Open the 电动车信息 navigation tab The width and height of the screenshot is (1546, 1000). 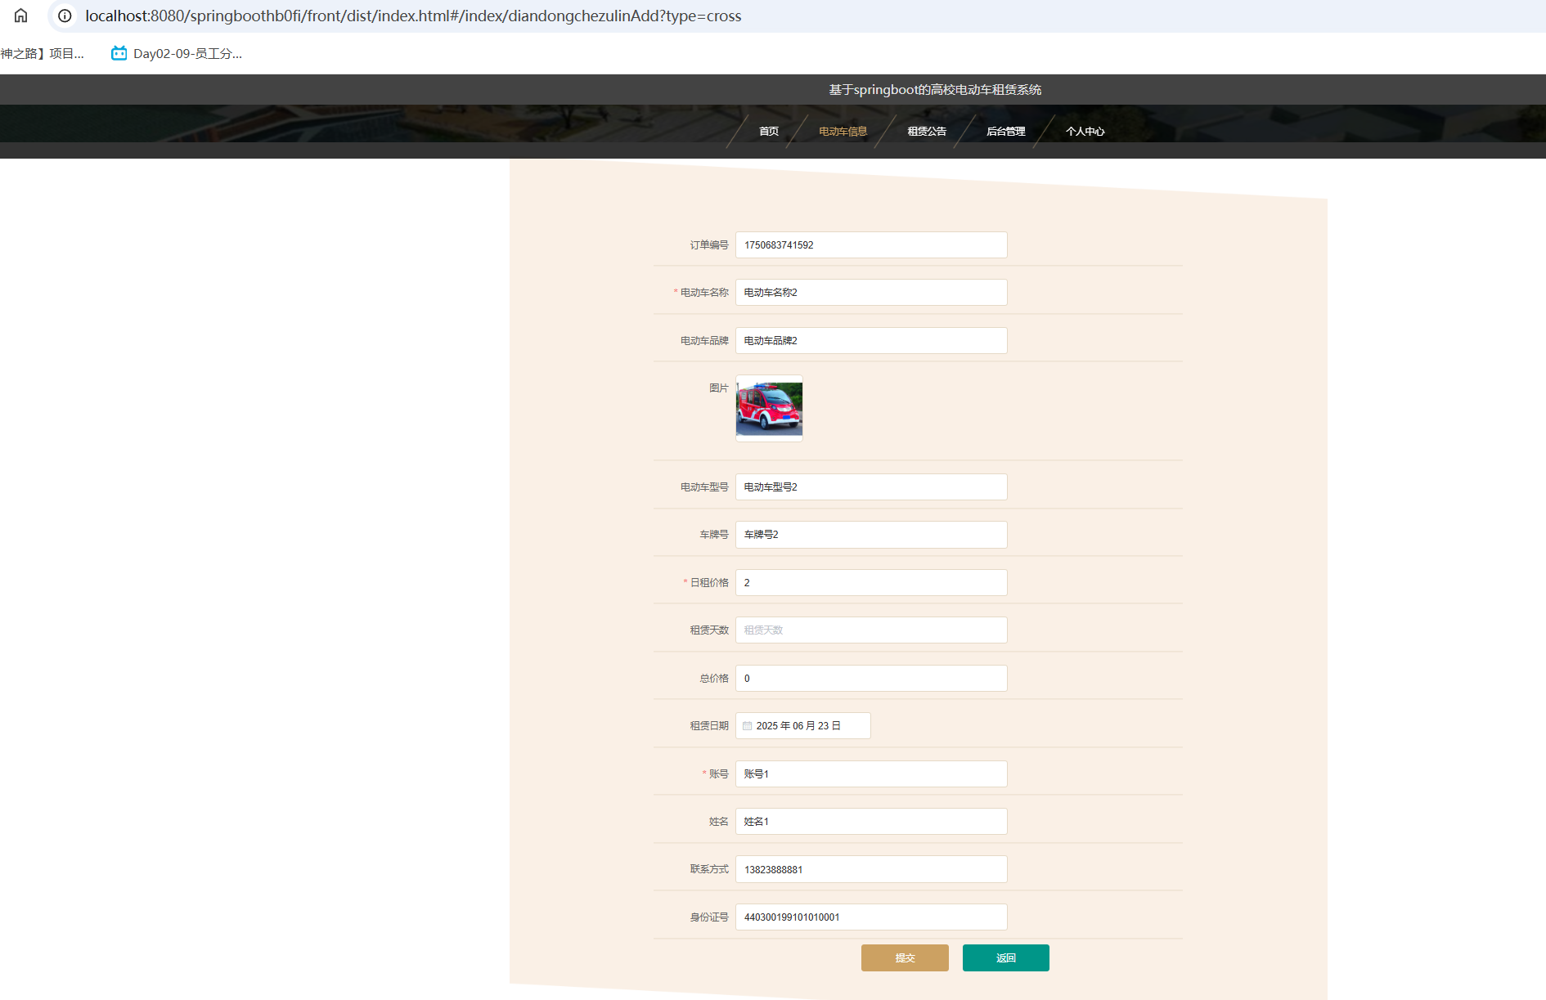pyautogui.click(x=843, y=132)
